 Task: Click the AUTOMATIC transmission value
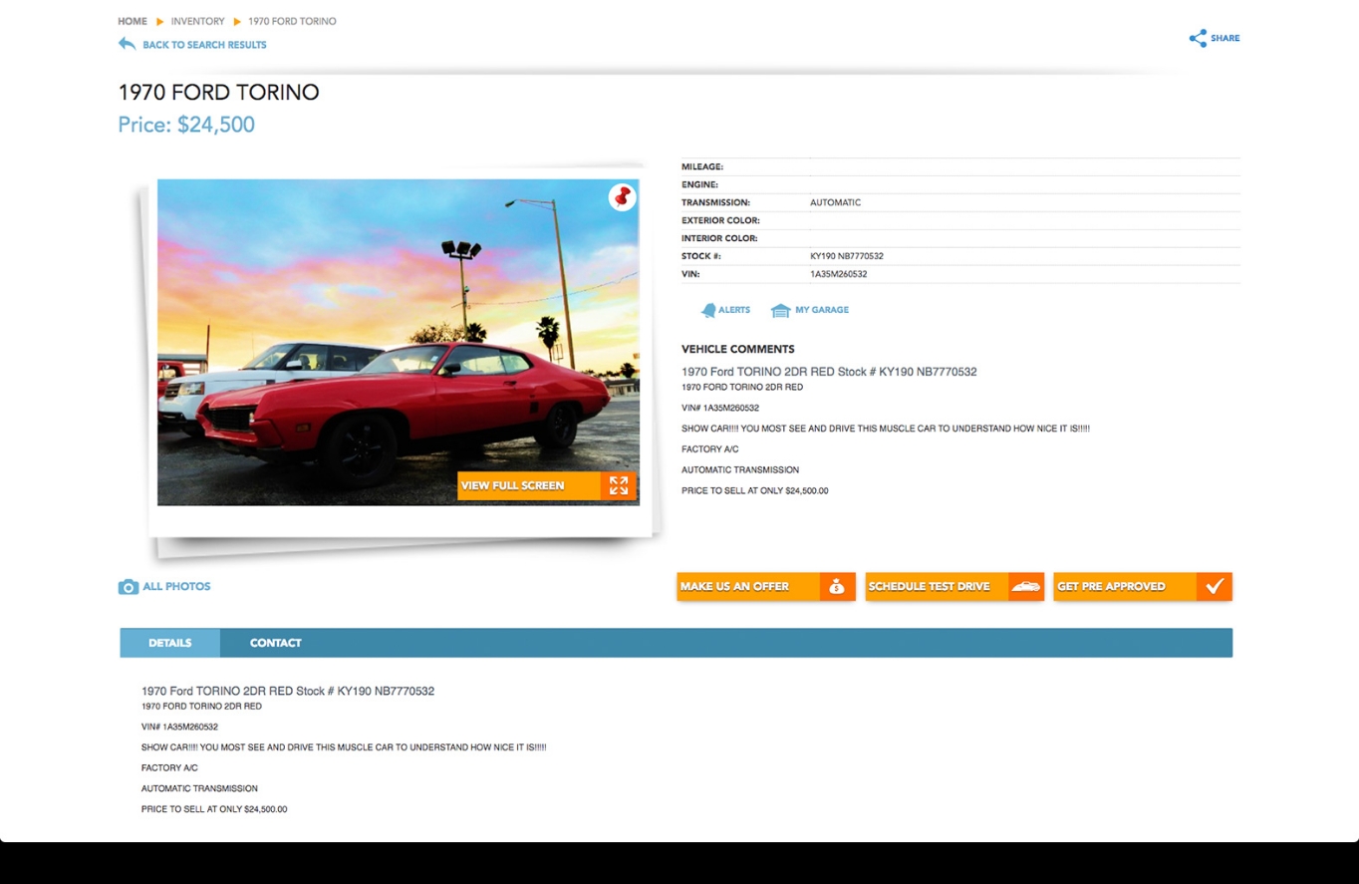coord(835,202)
